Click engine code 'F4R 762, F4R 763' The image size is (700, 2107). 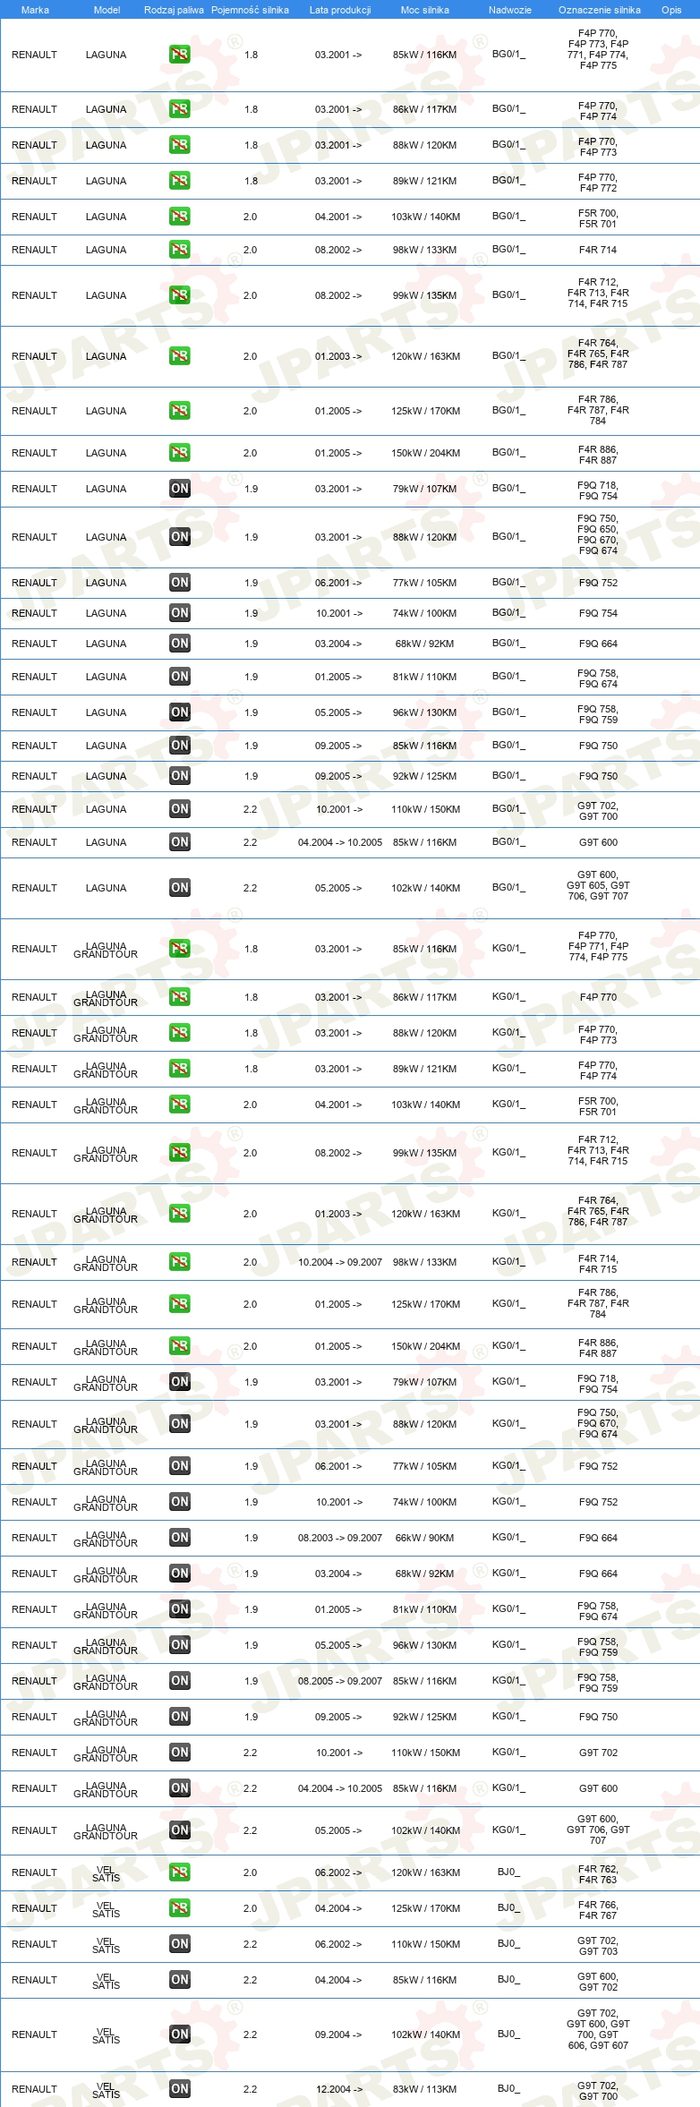coord(598,1873)
